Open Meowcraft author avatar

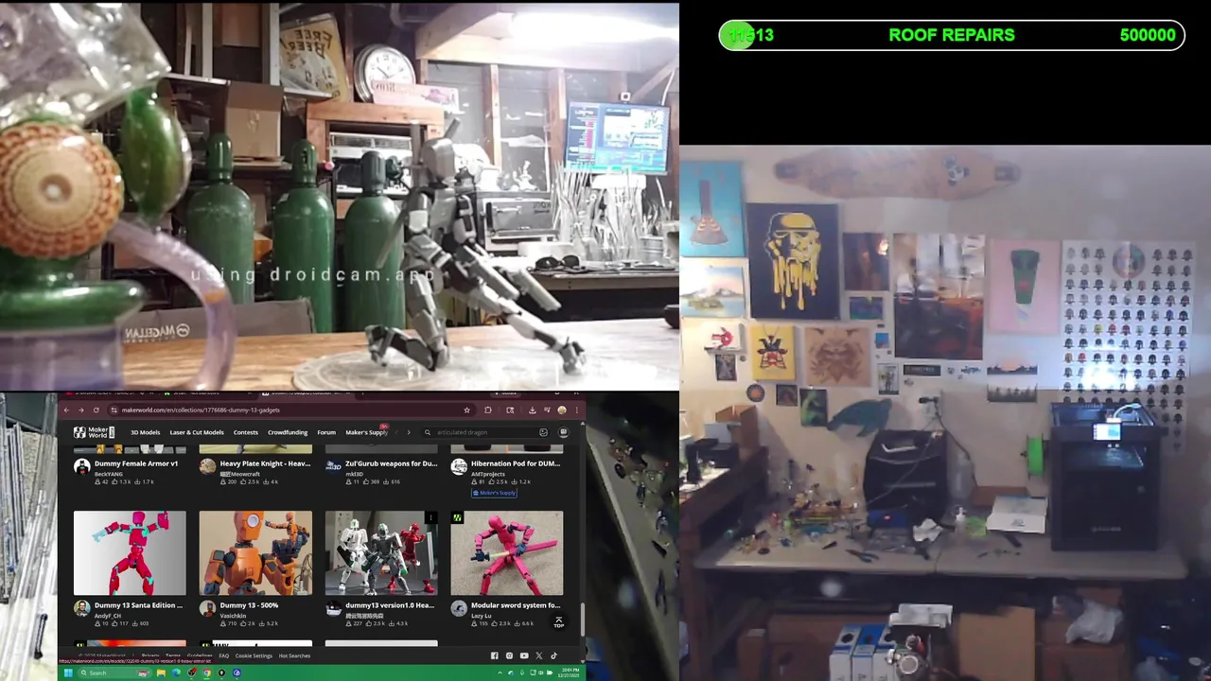click(x=208, y=466)
